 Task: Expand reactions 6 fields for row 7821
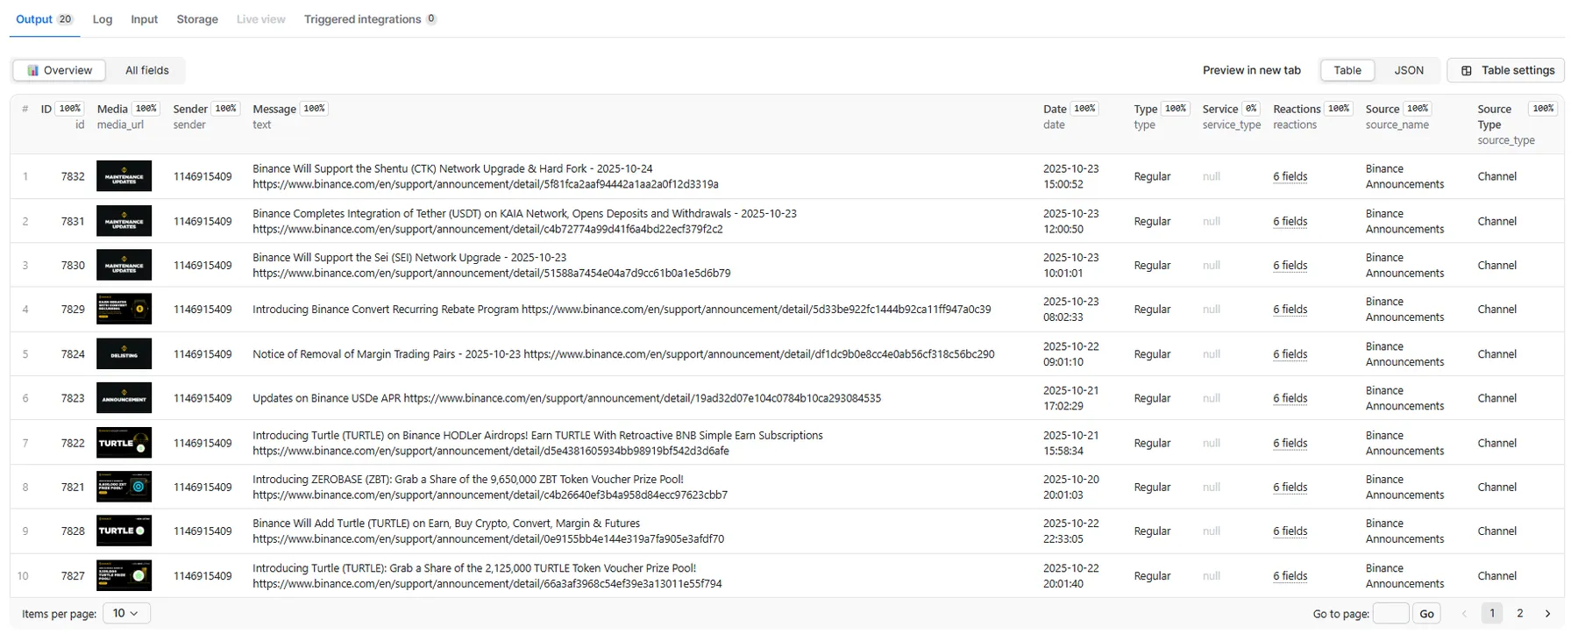pyautogui.click(x=1290, y=487)
